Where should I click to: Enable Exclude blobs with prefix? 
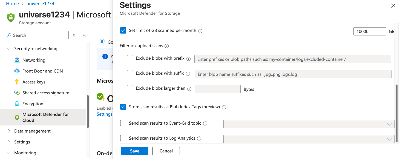pos(130,58)
